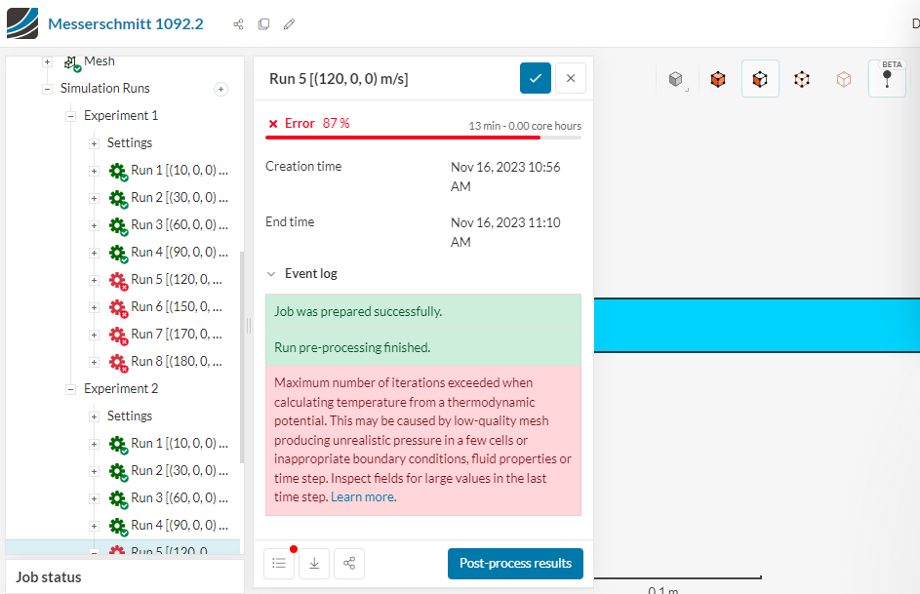Open failed Run 8 (180, 0, ...)
Screen dimensions: 920x594
point(177,361)
